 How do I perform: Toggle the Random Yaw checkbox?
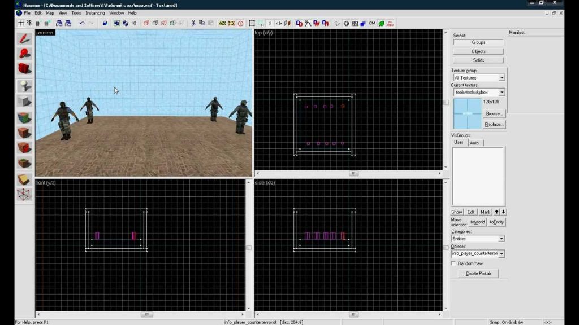[454, 263]
